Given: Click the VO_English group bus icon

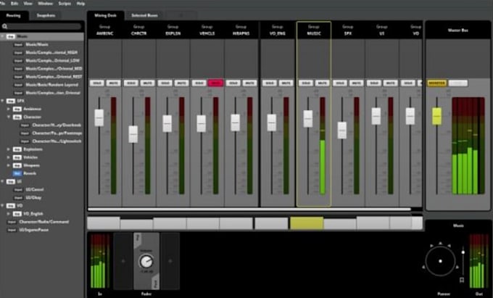Looking at the screenshot, I should pyautogui.click(x=17, y=214).
